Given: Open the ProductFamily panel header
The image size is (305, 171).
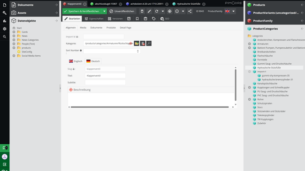Looking at the screenshot, I should 275,21.
